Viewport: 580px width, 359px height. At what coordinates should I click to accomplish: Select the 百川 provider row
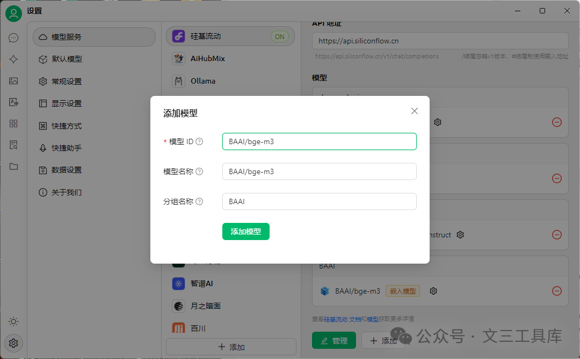point(230,328)
